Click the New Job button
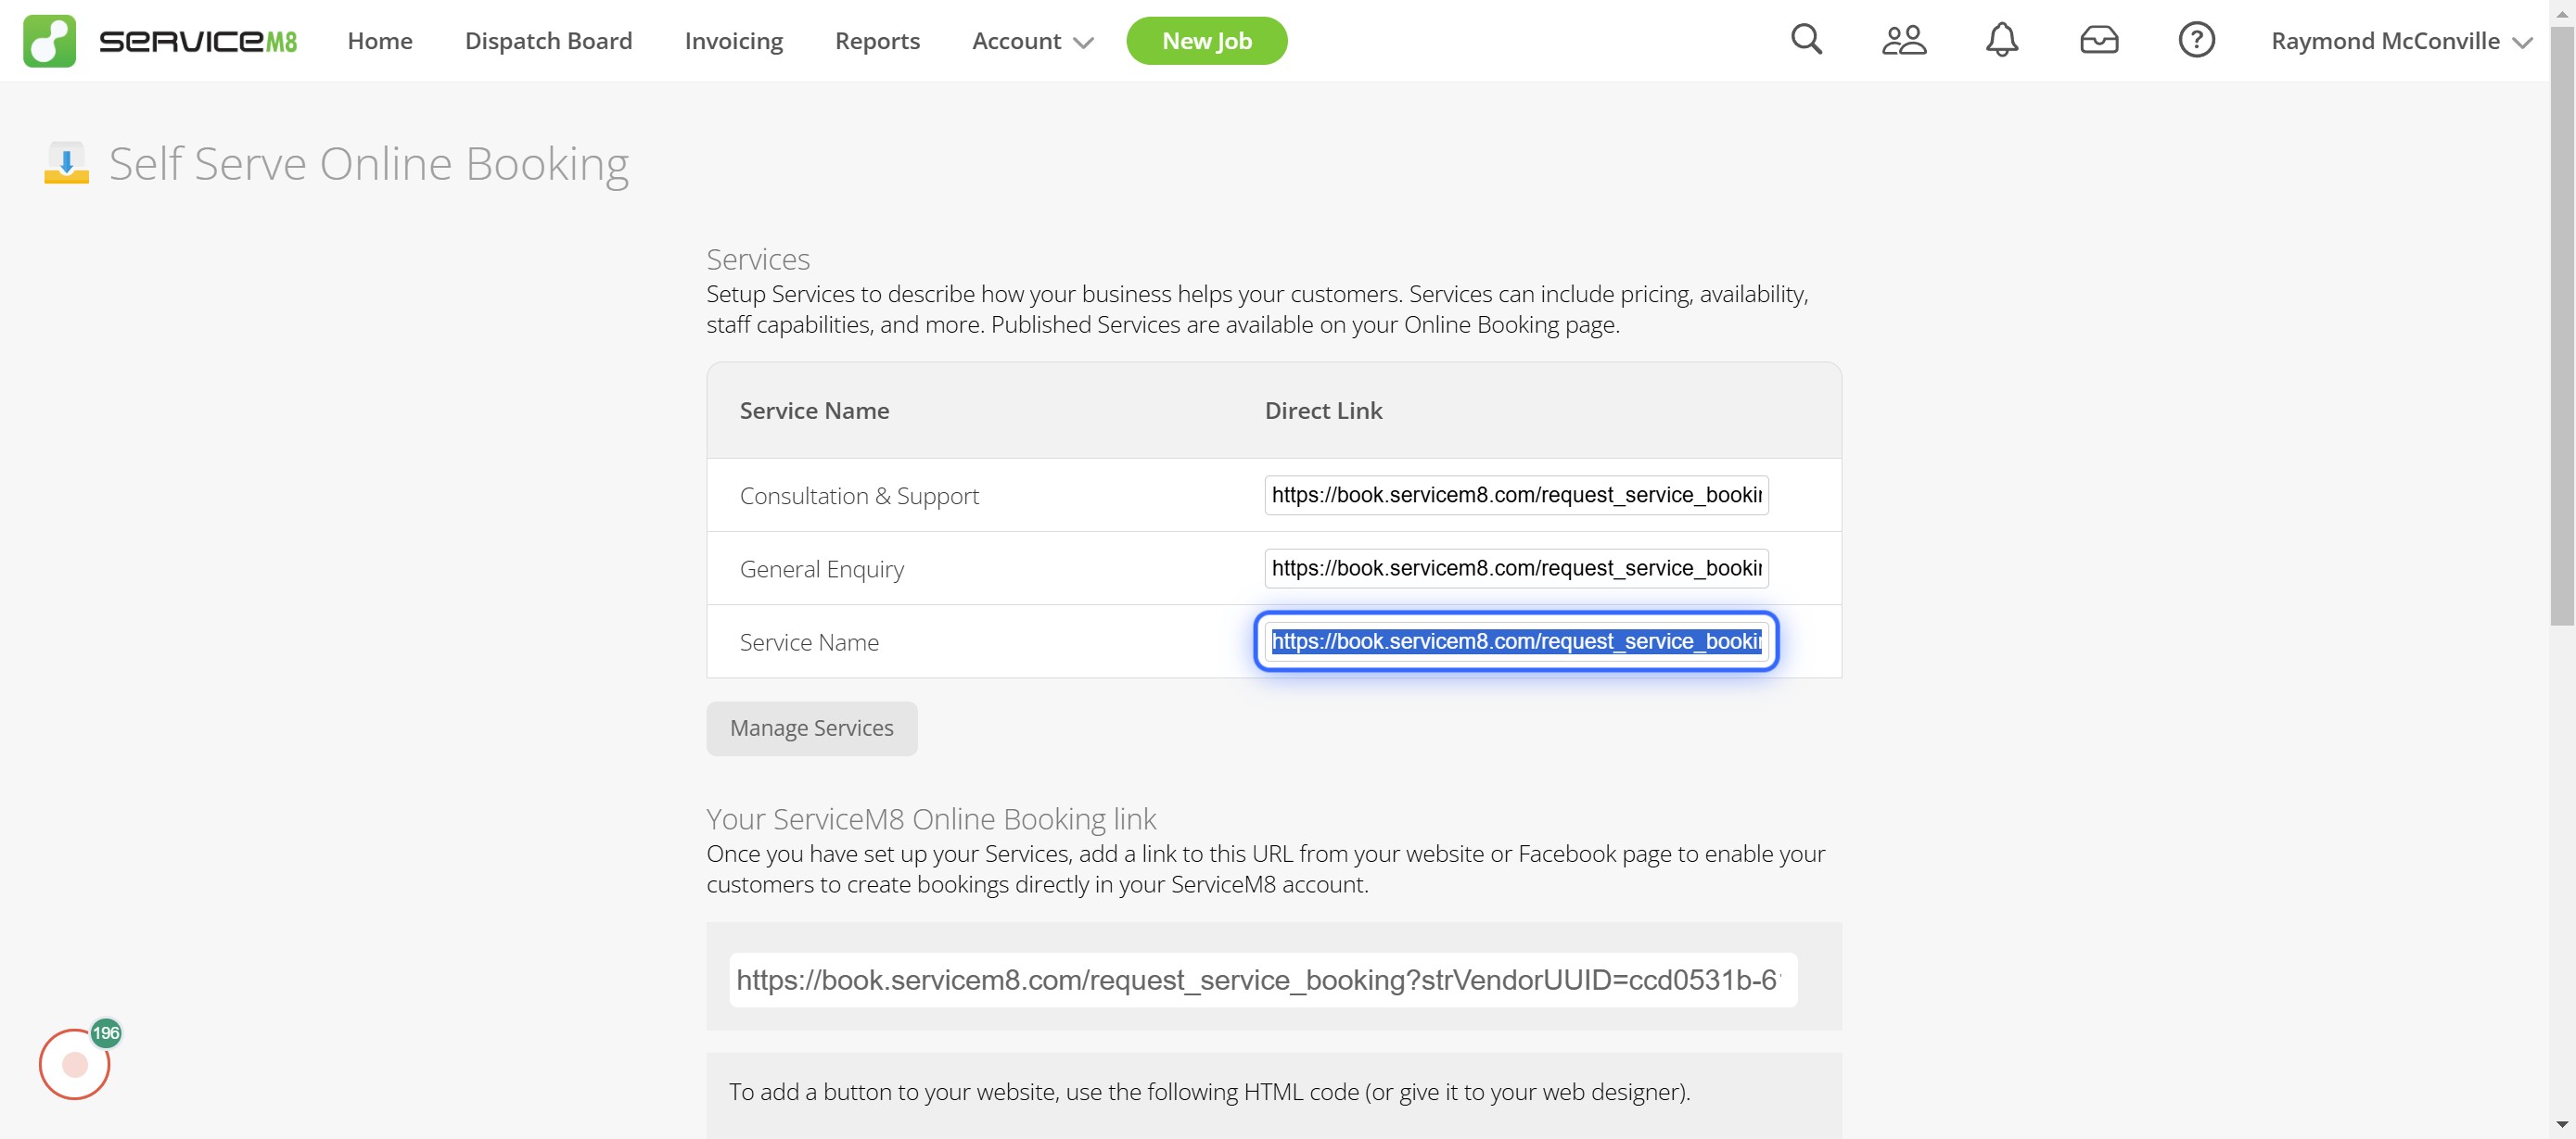 click(1206, 41)
